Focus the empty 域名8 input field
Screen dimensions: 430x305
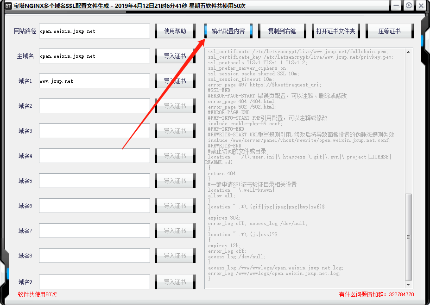click(x=95, y=256)
